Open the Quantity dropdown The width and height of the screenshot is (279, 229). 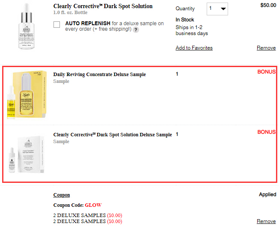(x=217, y=9)
